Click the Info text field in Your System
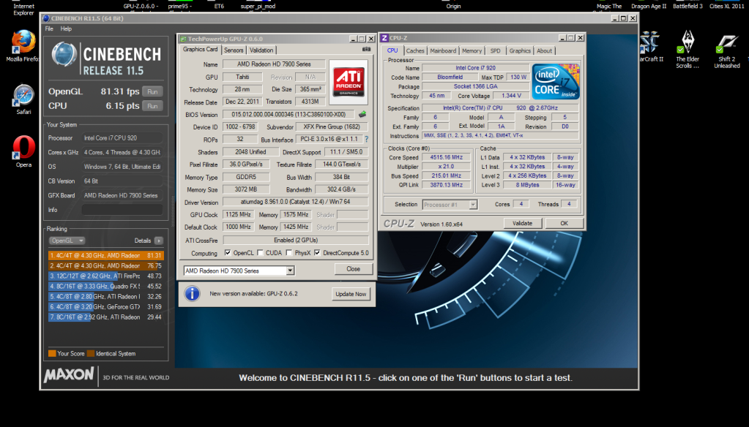749x427 pixels. pyautogui.click(x=122, y=209)
